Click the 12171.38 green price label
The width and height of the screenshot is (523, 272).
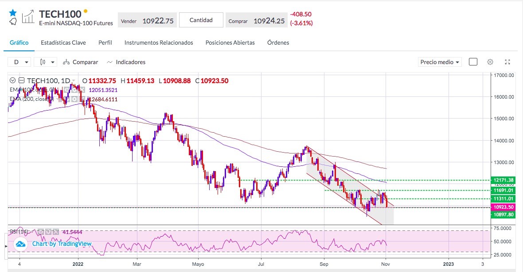[x=503, y=180]
